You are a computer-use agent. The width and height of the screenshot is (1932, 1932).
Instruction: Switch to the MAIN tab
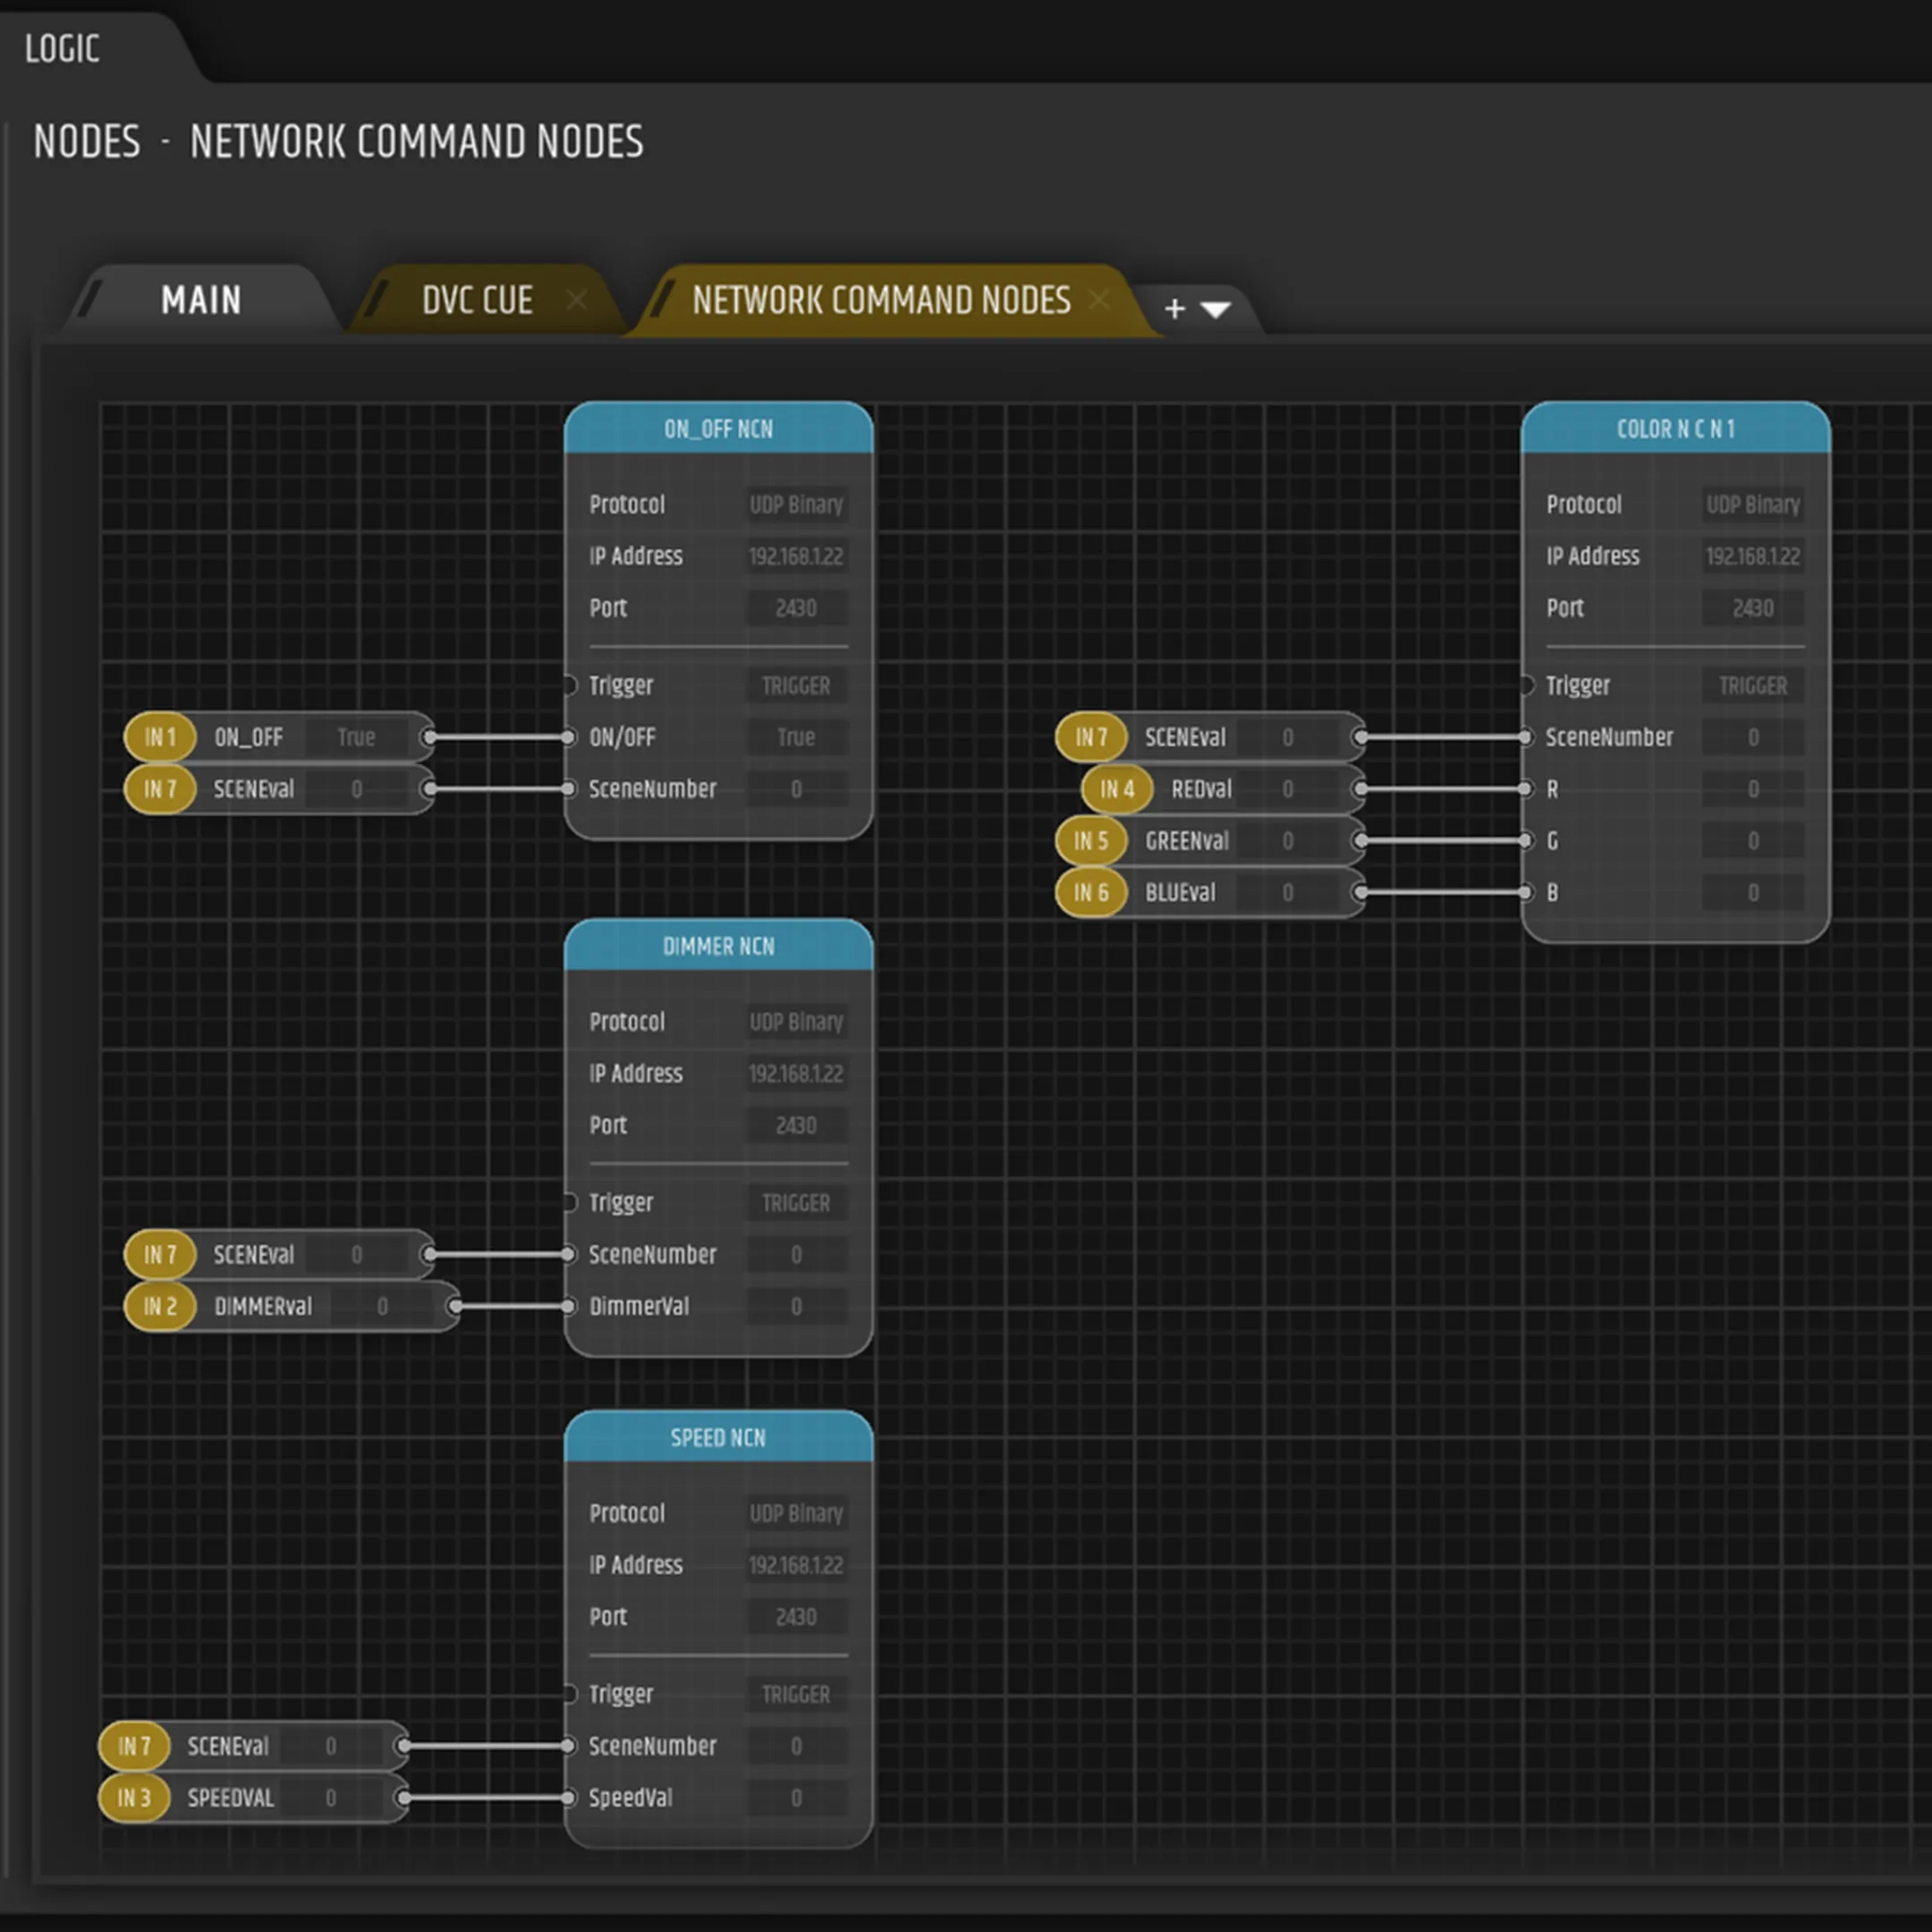(x=200, y=300)
